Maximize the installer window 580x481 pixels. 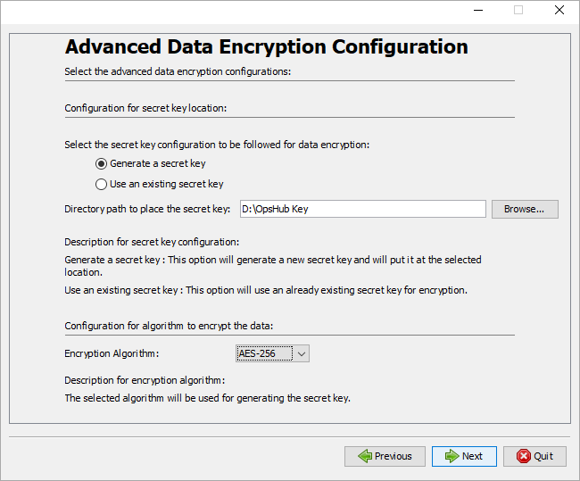coord(518,10)
